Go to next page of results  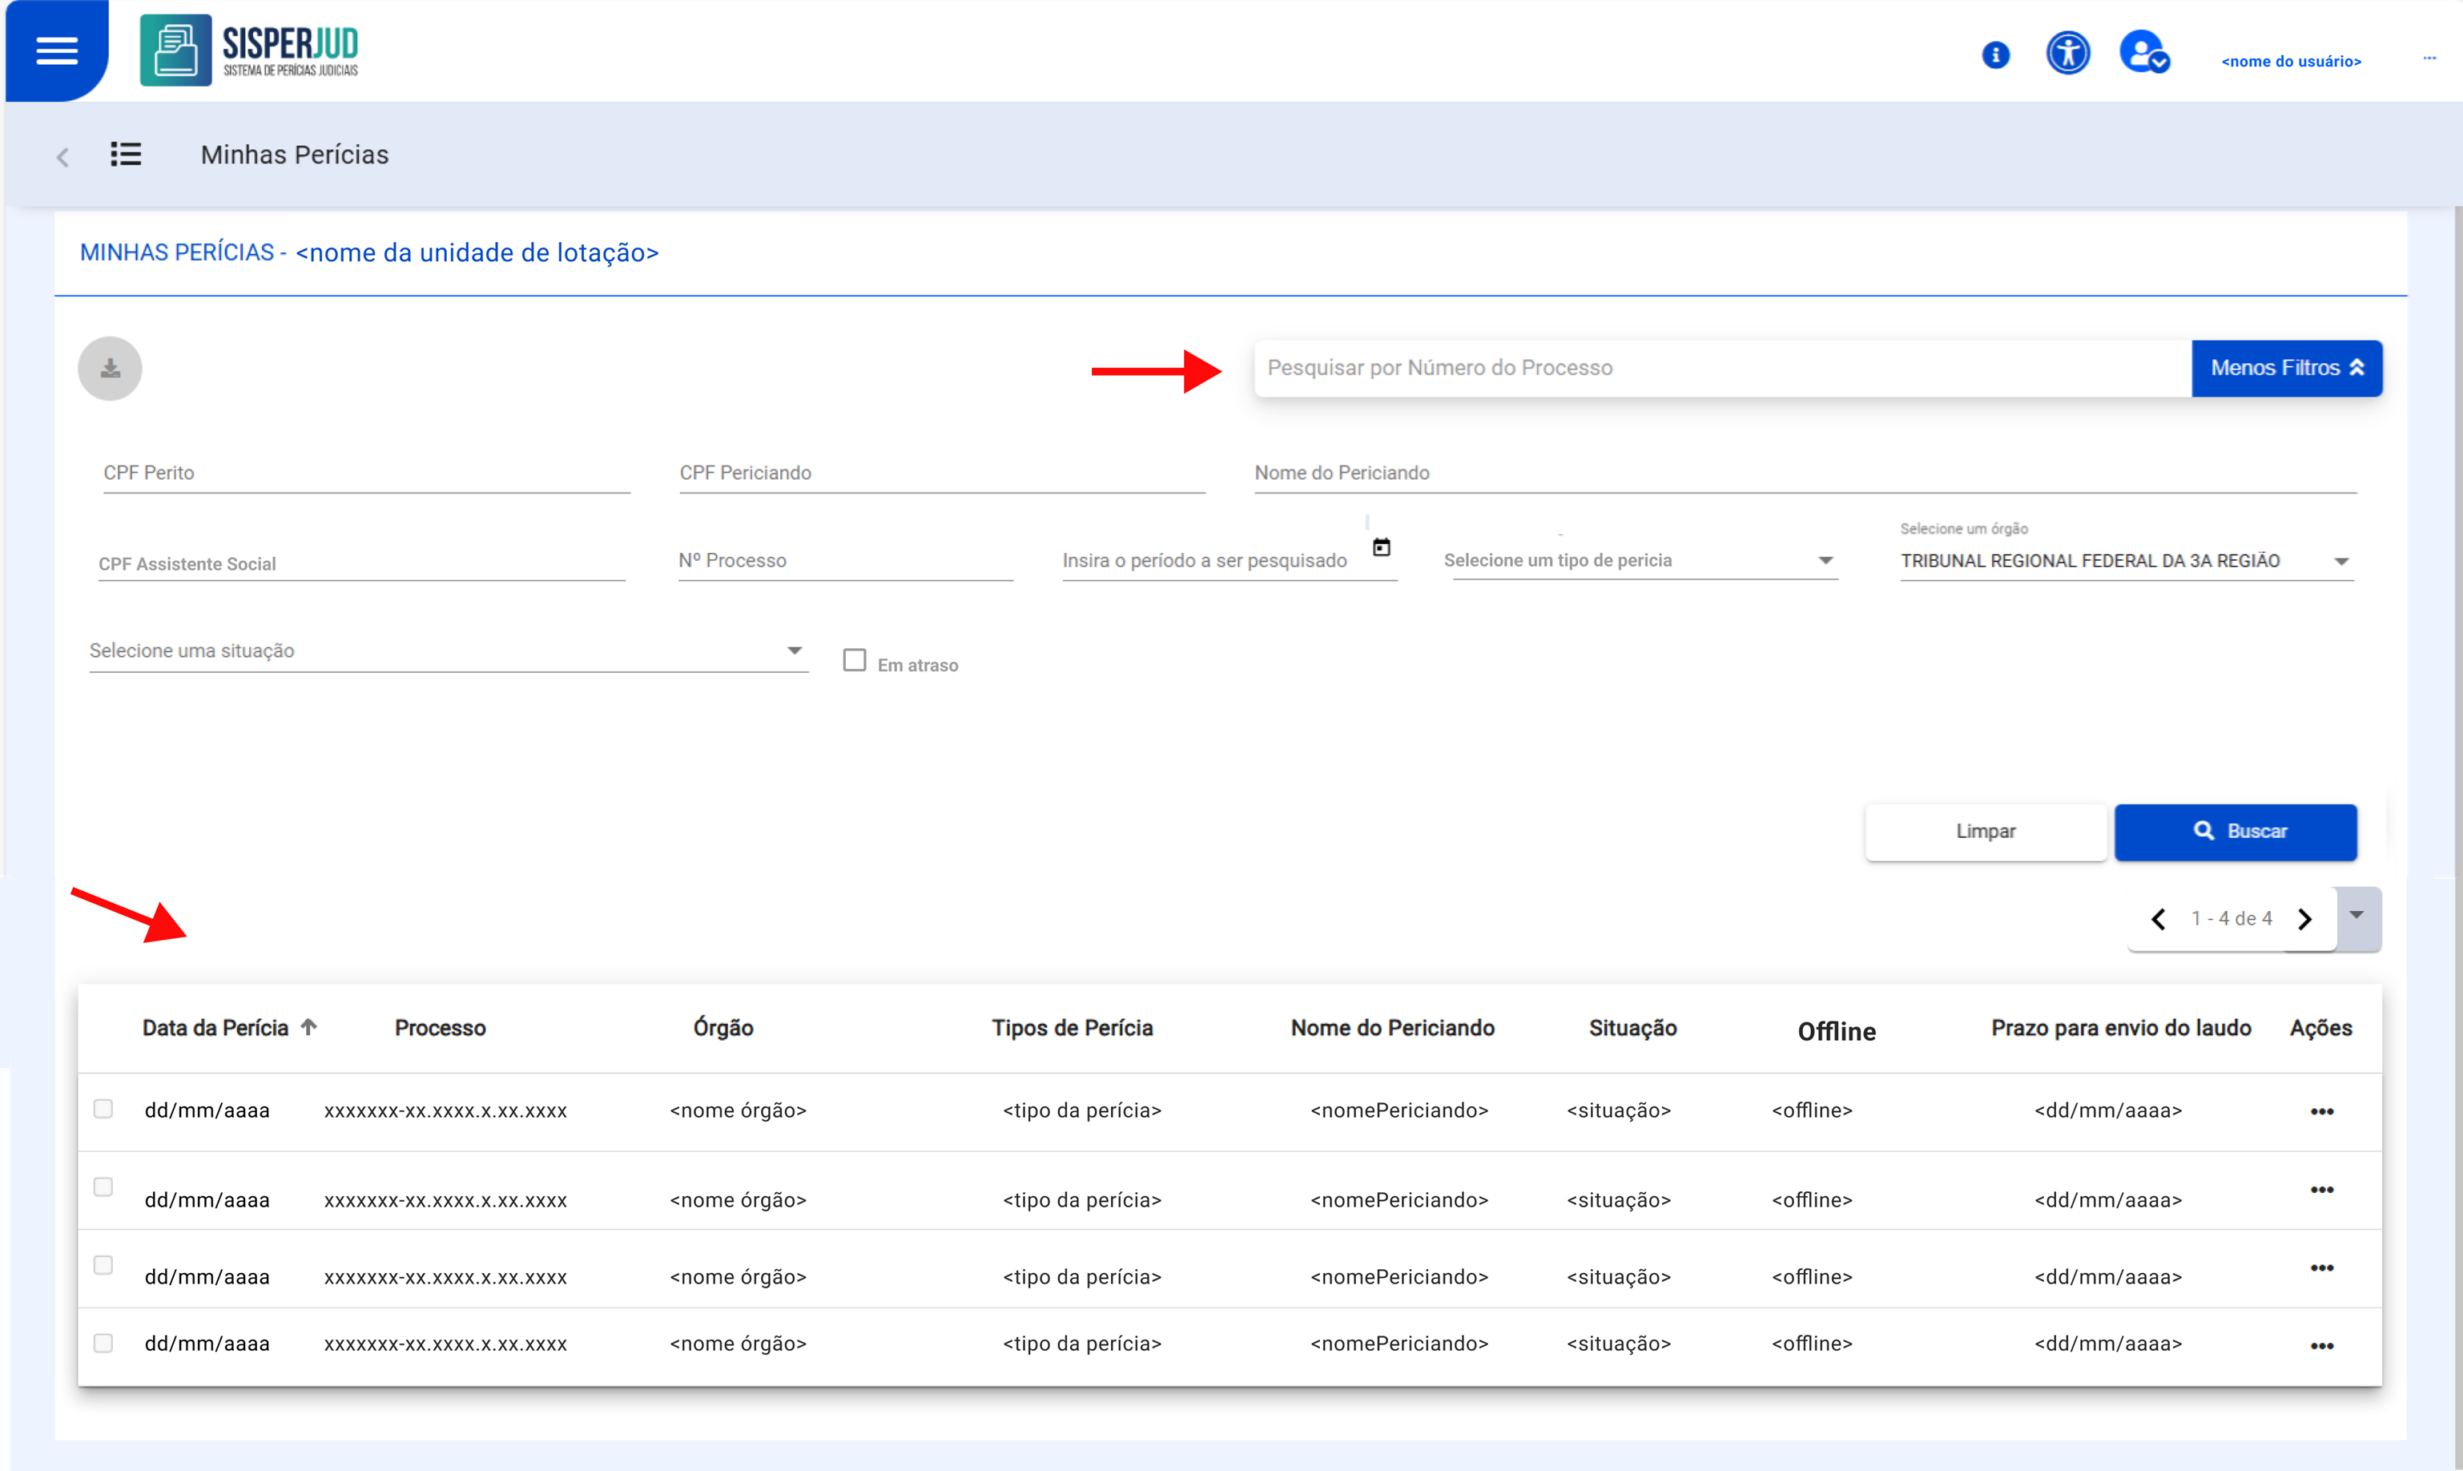tap(2304, 919)
